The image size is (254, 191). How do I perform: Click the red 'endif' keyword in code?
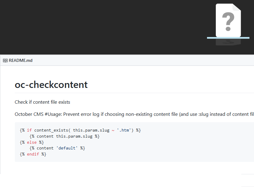(x=33, y=154)
